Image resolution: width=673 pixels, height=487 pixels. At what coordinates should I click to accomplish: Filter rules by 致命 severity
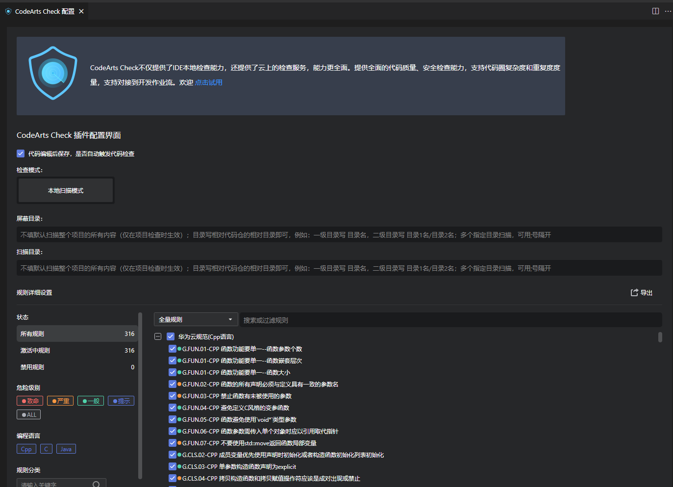29,400
